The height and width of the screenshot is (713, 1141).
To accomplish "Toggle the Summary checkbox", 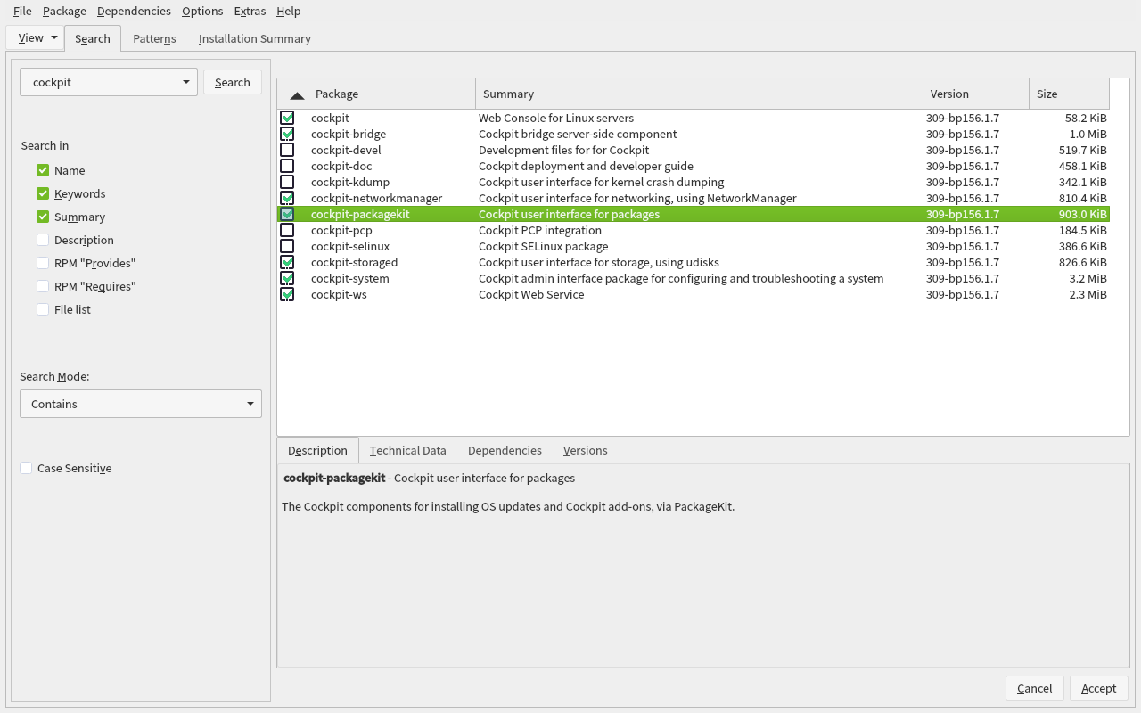I will [x=43, y=217].
